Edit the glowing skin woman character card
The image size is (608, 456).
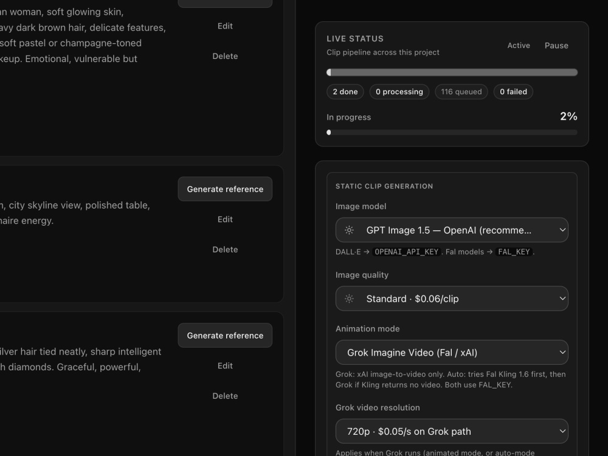point(225,26)
